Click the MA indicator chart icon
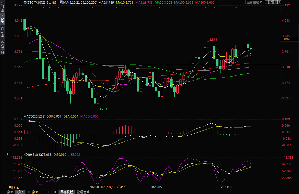299x194 pixels. click(61, 2)
